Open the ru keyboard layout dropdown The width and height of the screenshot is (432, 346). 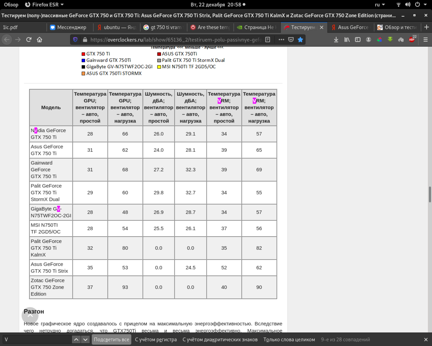(380, 5)
